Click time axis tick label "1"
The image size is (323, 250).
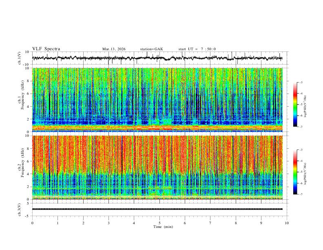(x=58, y=223)
